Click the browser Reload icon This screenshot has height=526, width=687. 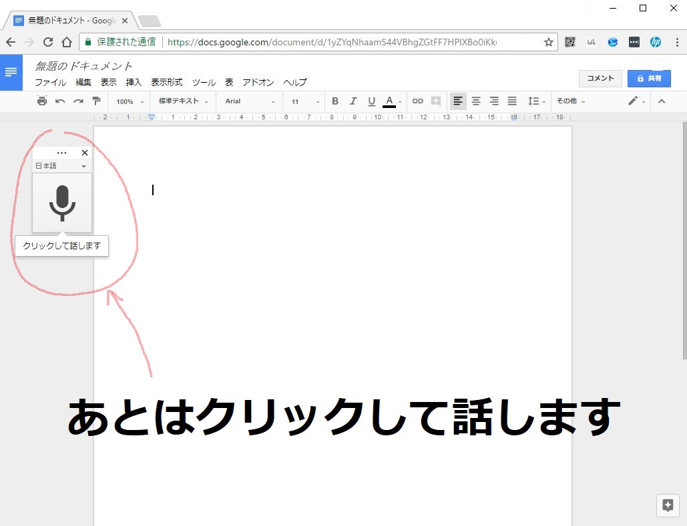coord(48,42)
